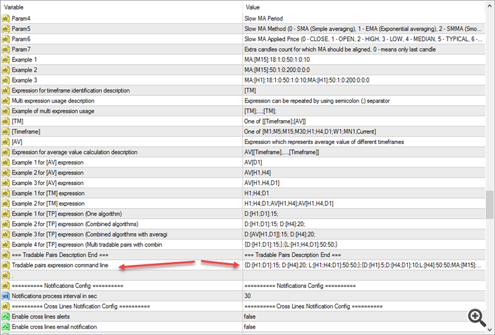The width and height of the screenshot is (495, 335).
Task: Click icon beside Example 4 for [TP] expression
Action: pyautogui.click(x=5, y=244)
